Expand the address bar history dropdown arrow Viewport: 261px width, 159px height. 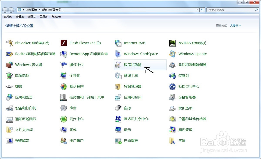pyautogui.click(x=197, y=10)
